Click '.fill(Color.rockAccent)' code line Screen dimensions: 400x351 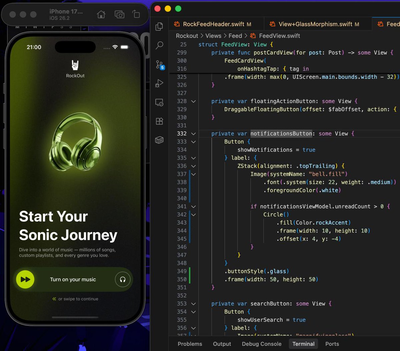pyautogui.click(x=314, y=223)
